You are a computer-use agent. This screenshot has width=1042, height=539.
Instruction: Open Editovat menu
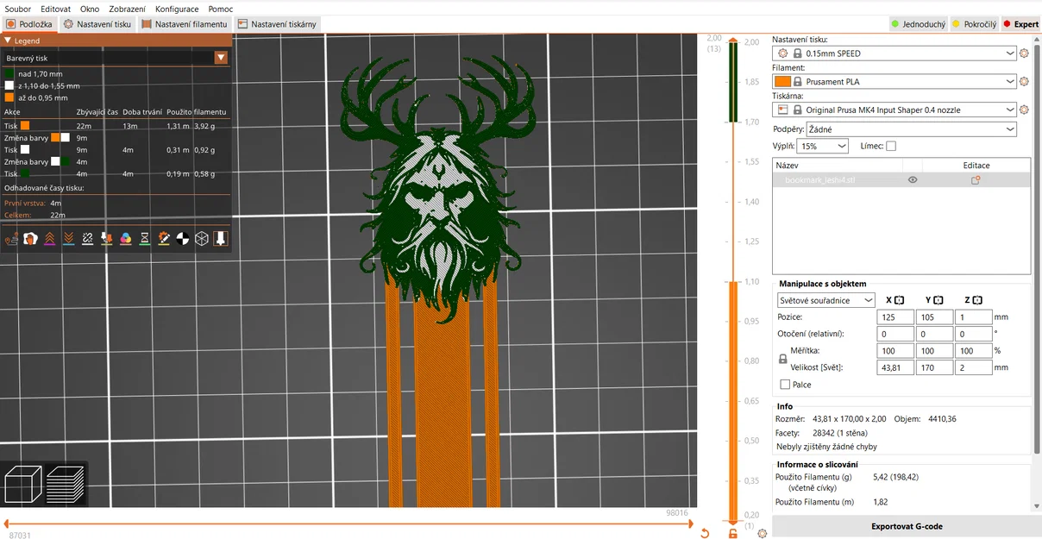click(x=55, y=9)
